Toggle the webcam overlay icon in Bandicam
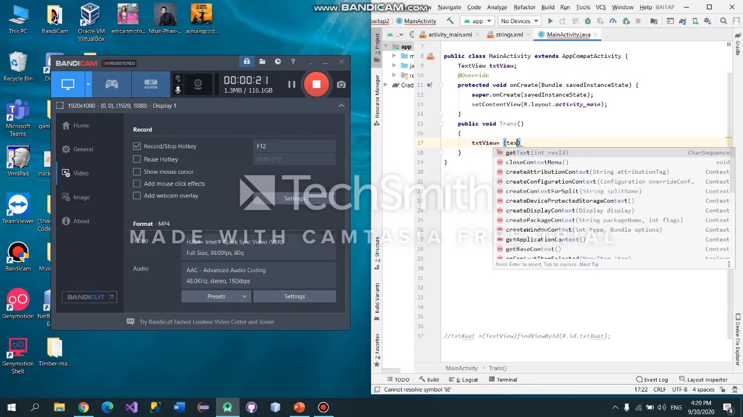 click(x=198, y=85)
